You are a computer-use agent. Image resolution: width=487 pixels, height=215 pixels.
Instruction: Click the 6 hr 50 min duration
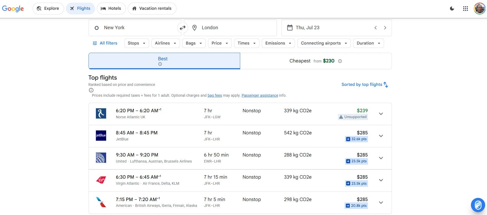216,155
